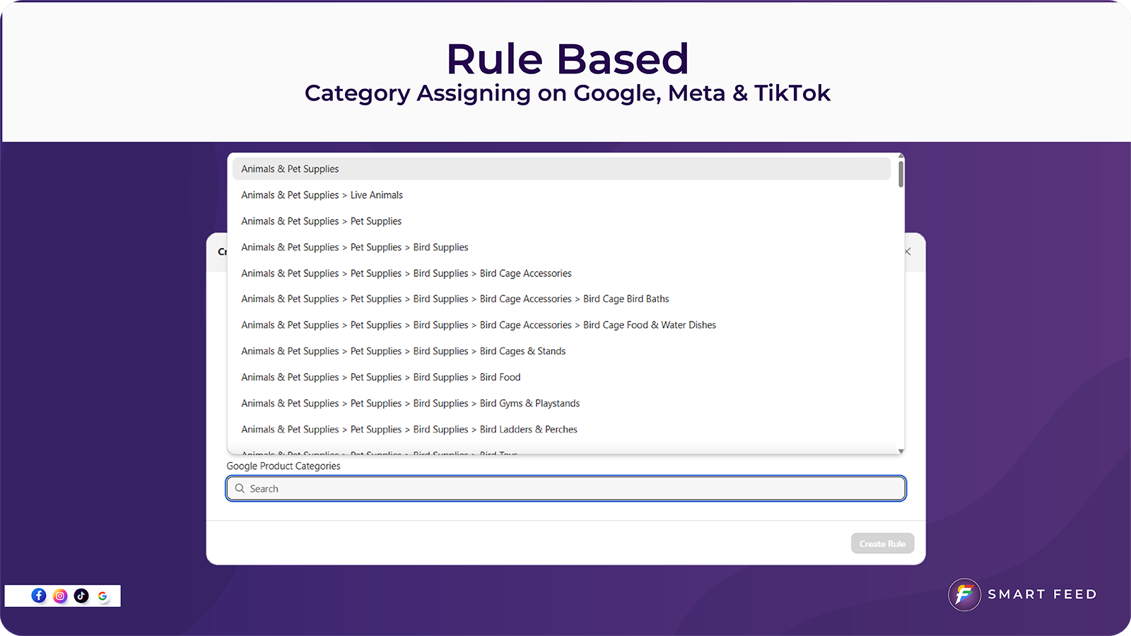
Task: Select the 'Bird Cages & Stands' category
Action: pyautogui.click(x=561, y=351)
